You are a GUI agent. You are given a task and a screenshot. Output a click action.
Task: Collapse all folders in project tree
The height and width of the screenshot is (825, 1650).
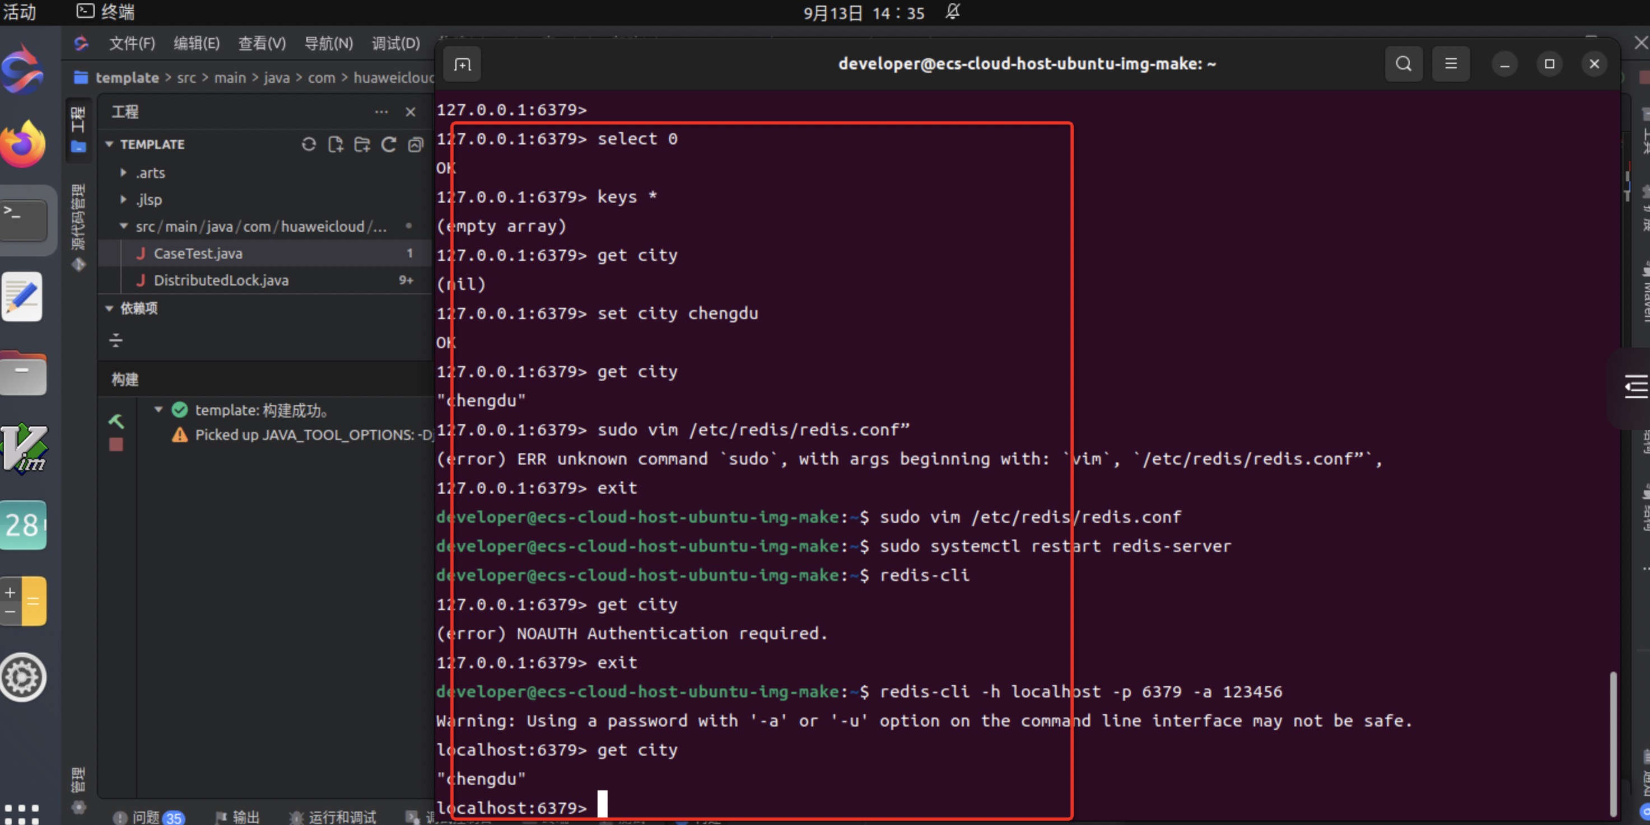416,144
